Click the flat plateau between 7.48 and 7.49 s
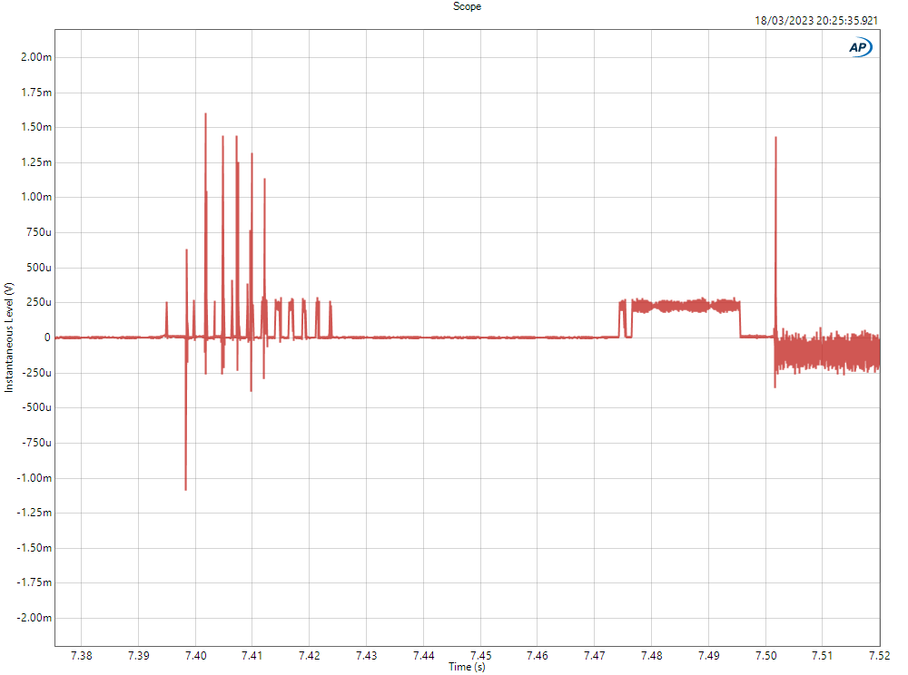908x675 pixels. (x=681, y=306)
